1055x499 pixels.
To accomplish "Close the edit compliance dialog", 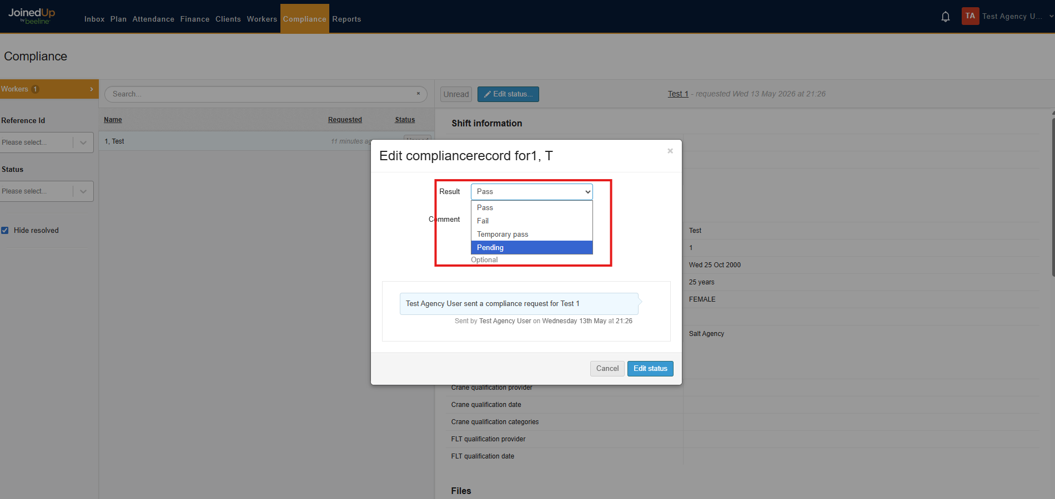I will (670, 151).
